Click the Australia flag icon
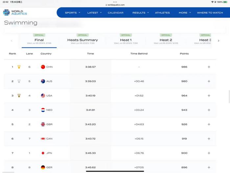This screenshot has width=230, height=173. pyautogui.click(x=43, y=81)
